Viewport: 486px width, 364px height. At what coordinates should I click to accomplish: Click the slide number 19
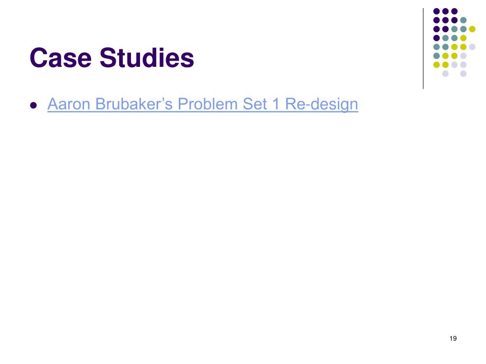(x=453, y=338)
